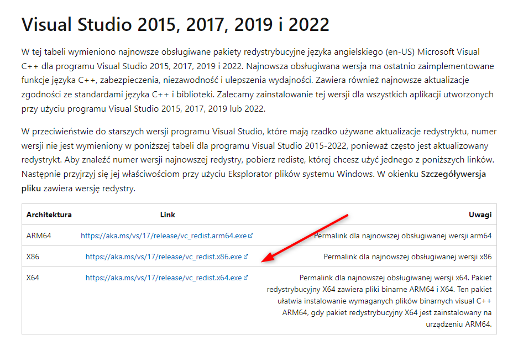Click the red arrow annotation

coord(304,237)
